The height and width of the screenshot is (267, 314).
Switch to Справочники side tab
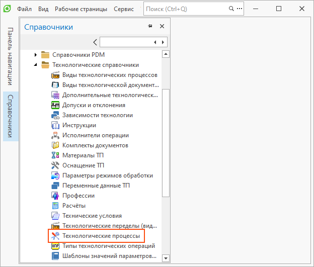(x=11, y=116)
